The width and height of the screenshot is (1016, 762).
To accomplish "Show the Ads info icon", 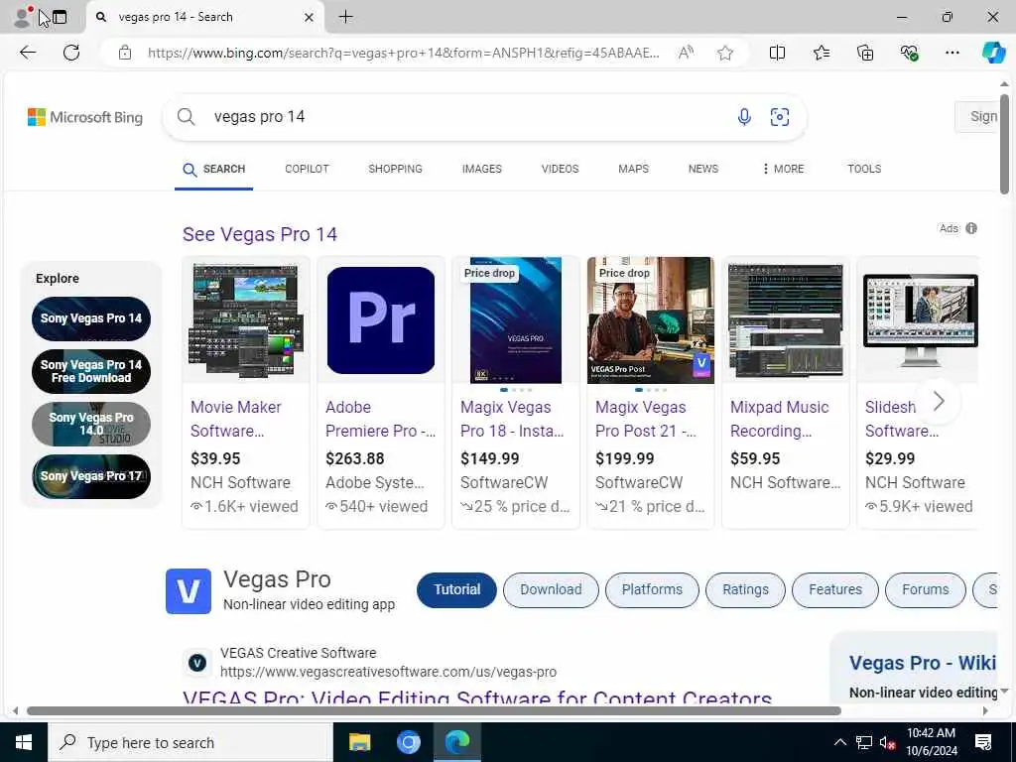I will pyautogui.click(x=970, y=228).
